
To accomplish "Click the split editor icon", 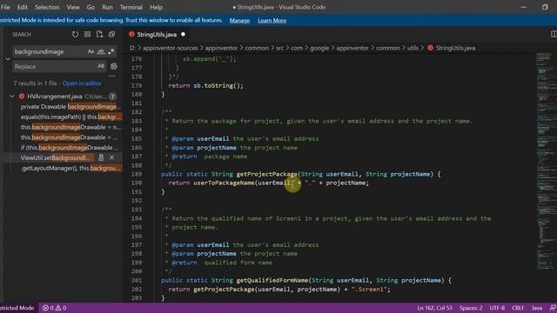I will (554, 34).
